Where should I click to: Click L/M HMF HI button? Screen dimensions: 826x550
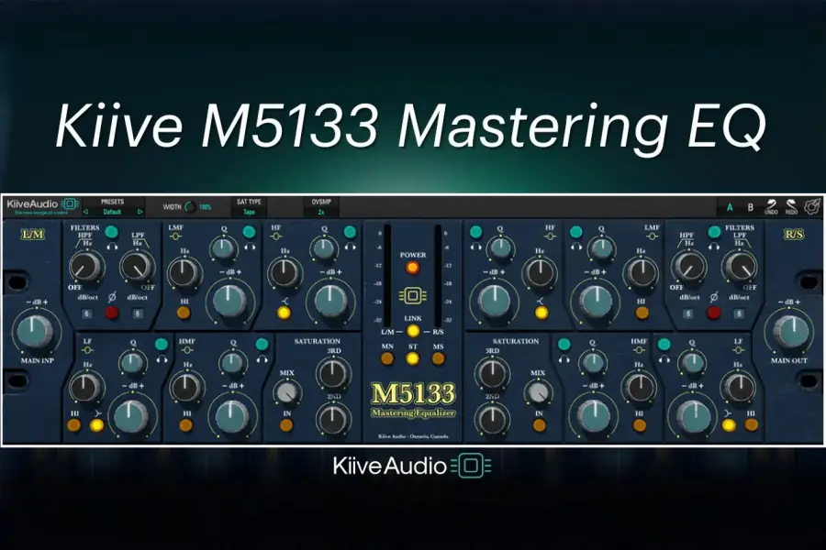pos(186,425)
